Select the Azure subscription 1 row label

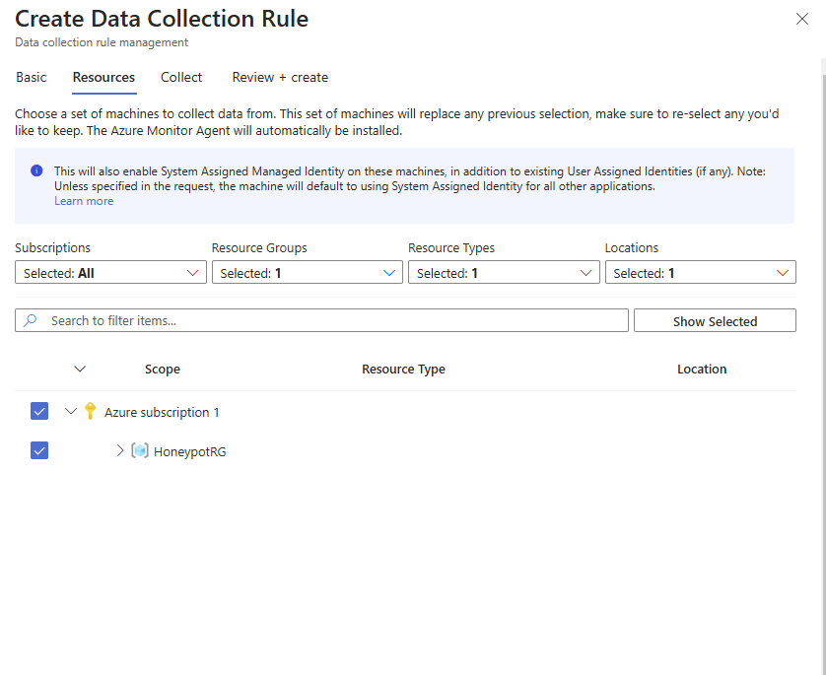(162, 412)
